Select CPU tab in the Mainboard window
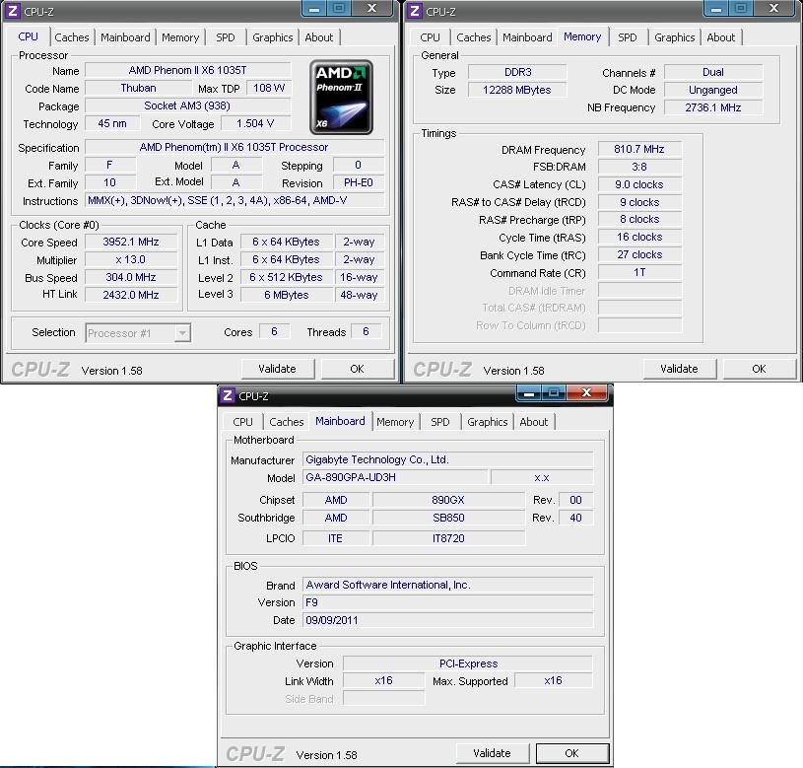Image resolution: width=803 pixels, height=768 pixels. 242,422
